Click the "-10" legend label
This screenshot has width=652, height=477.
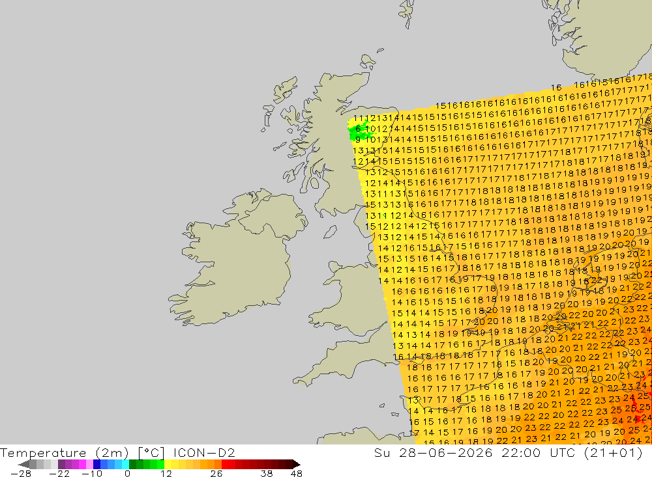tap(92, 473)
